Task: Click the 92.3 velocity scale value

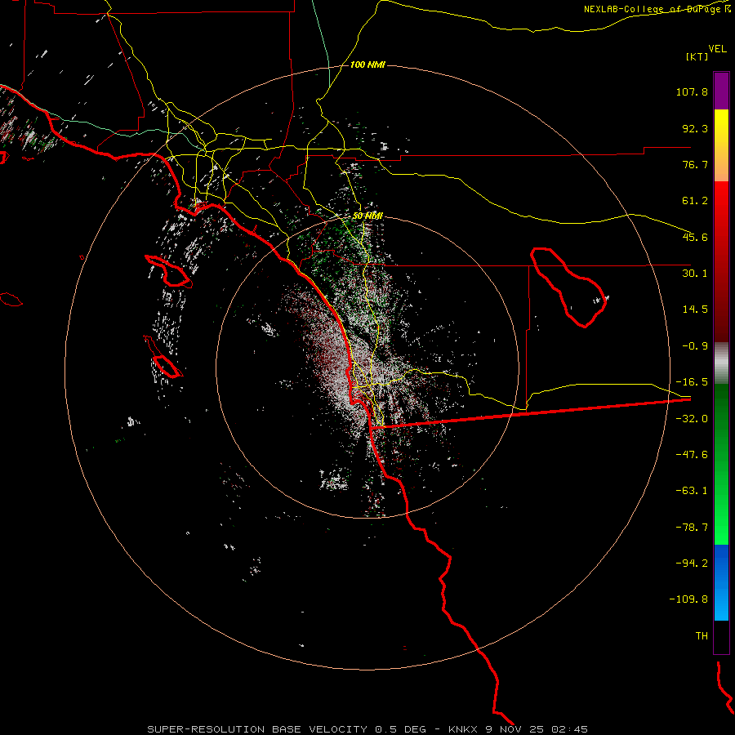Action: click(x=695, y=128)
